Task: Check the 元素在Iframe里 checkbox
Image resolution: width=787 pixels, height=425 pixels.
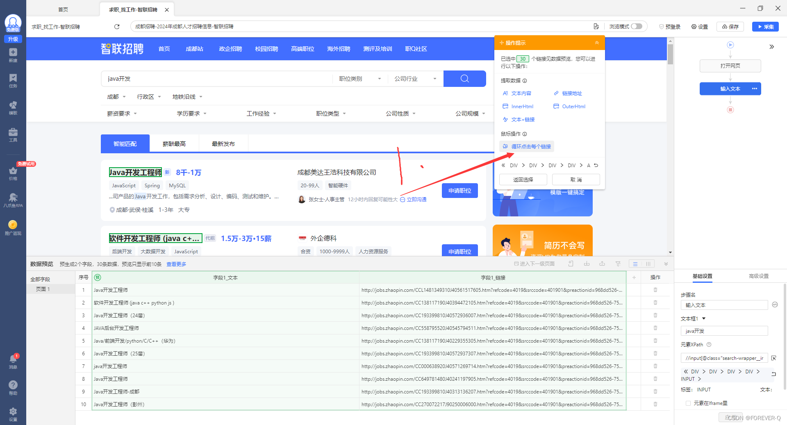Action: tap(688, 403)
